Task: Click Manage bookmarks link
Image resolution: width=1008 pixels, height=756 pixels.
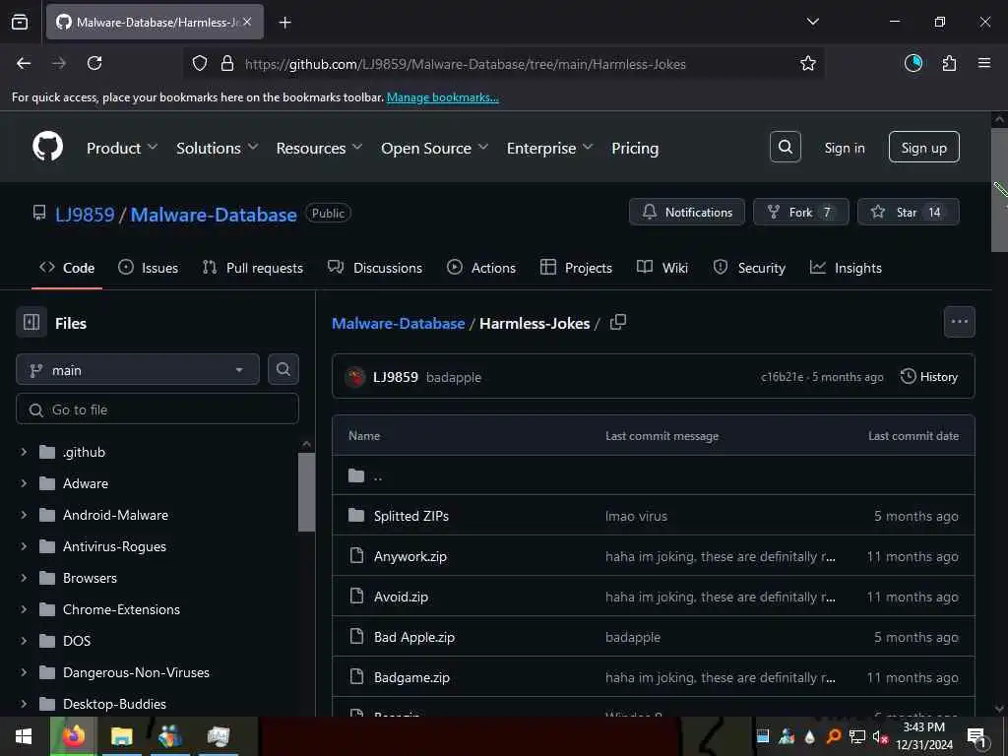Action: pyautogui.click(x=442, y=97)
